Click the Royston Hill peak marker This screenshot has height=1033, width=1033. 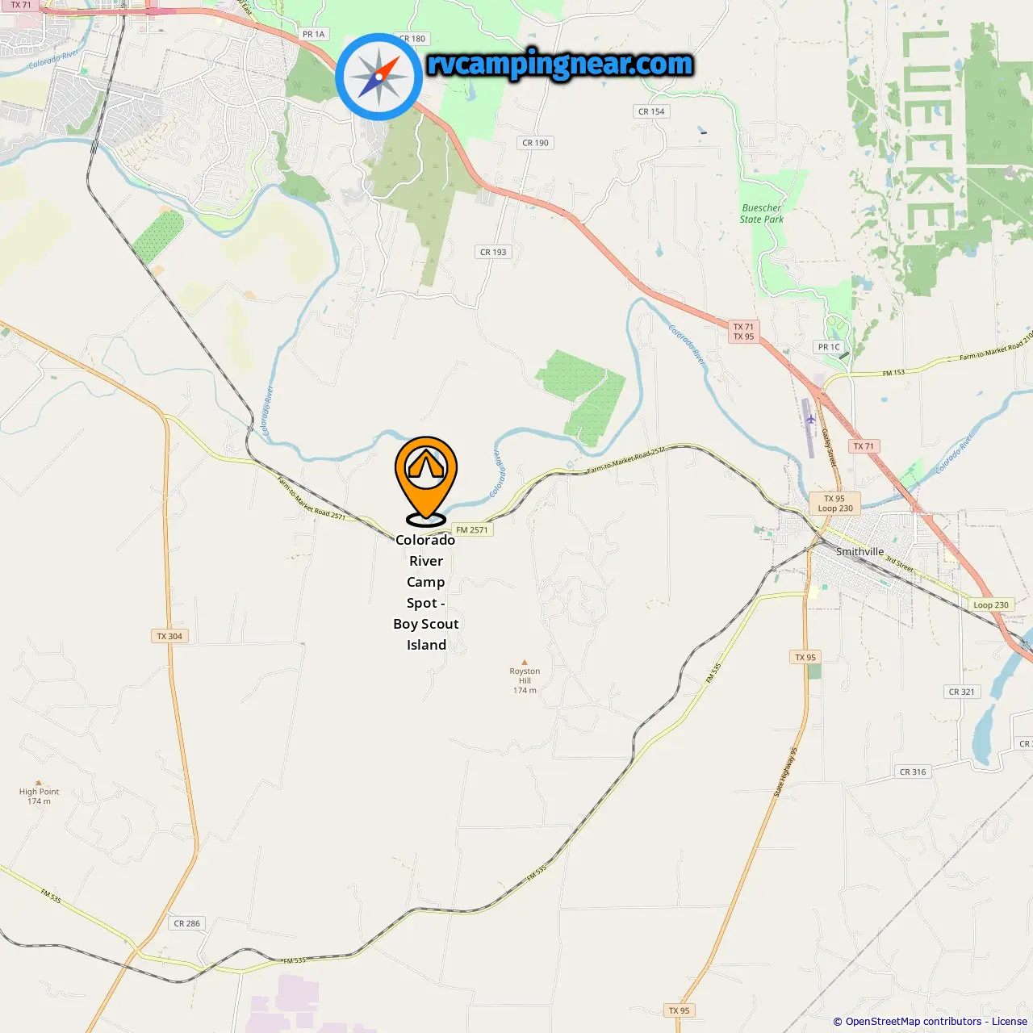525,663
